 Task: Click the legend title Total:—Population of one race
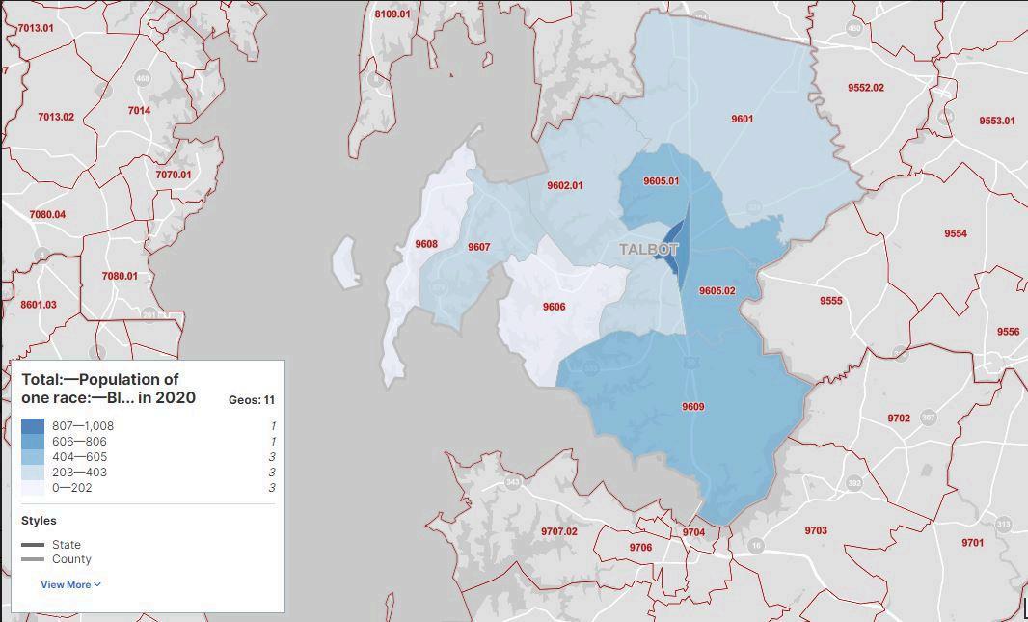[x=109, y=389]
